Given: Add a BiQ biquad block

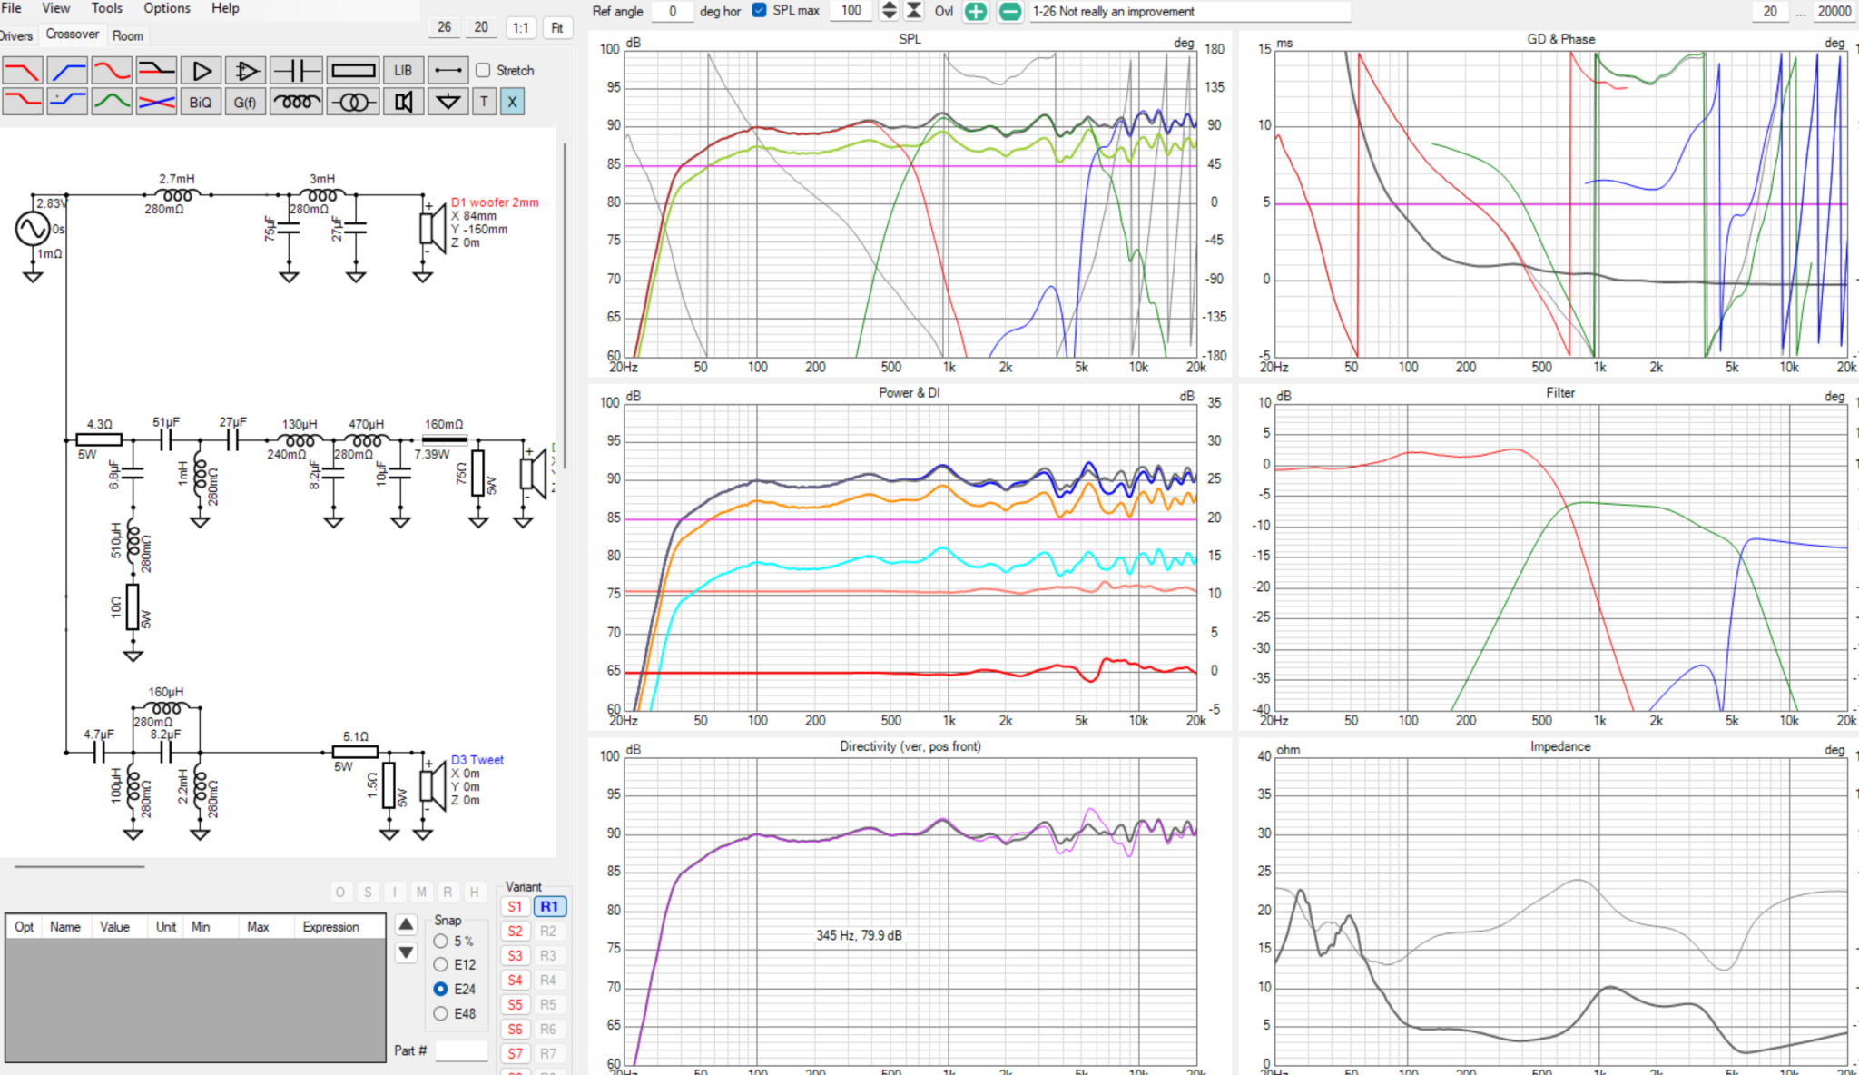Looking at the screenshot, I should (201, 102).
